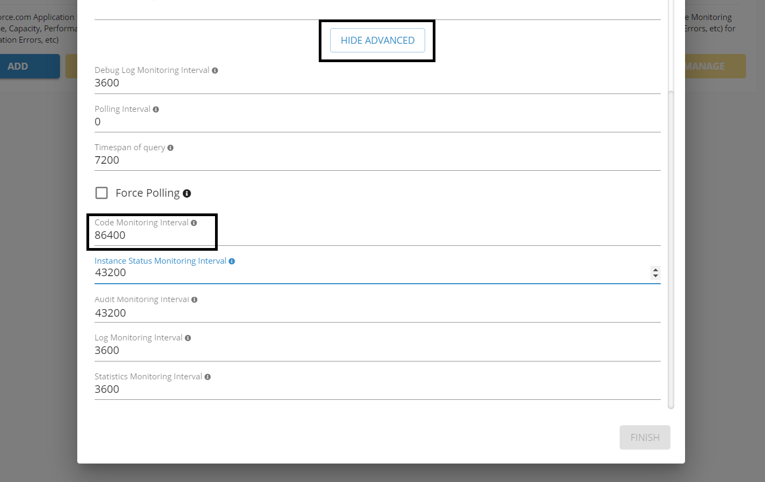
Task: Open the Audit Monitoring Interval info tooltip
Action: 194,299
